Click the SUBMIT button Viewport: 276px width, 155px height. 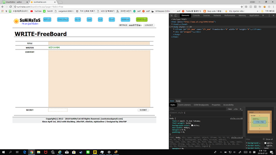[143, 110]
